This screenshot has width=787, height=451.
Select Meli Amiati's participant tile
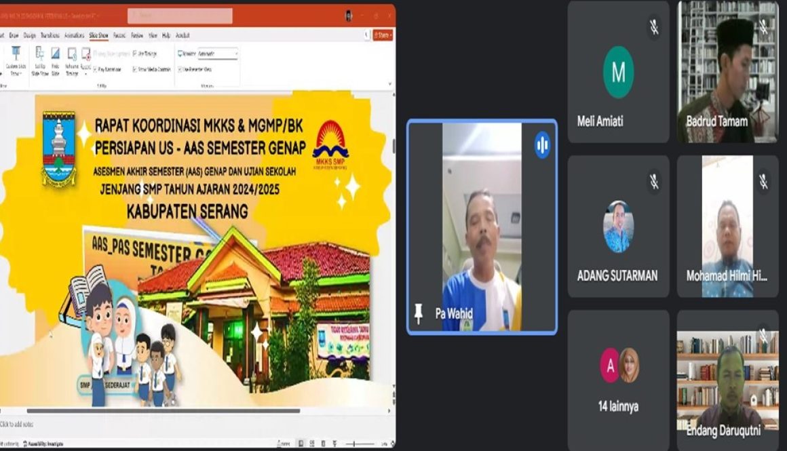[x=618, y=72]
